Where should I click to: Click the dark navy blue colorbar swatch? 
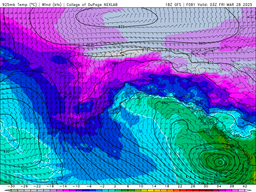(x=86, y=190)
